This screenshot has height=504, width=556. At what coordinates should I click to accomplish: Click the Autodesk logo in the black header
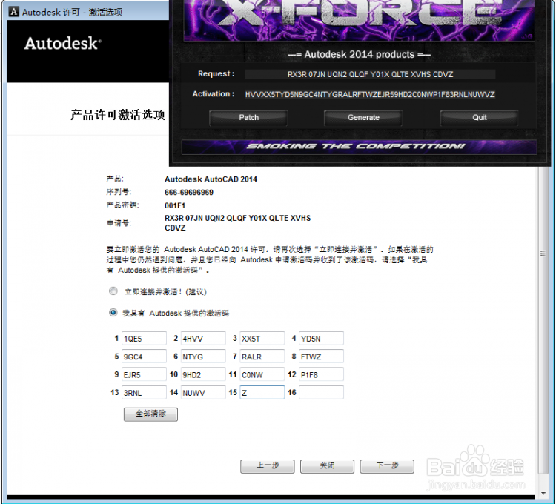click(x=63, y=43)
